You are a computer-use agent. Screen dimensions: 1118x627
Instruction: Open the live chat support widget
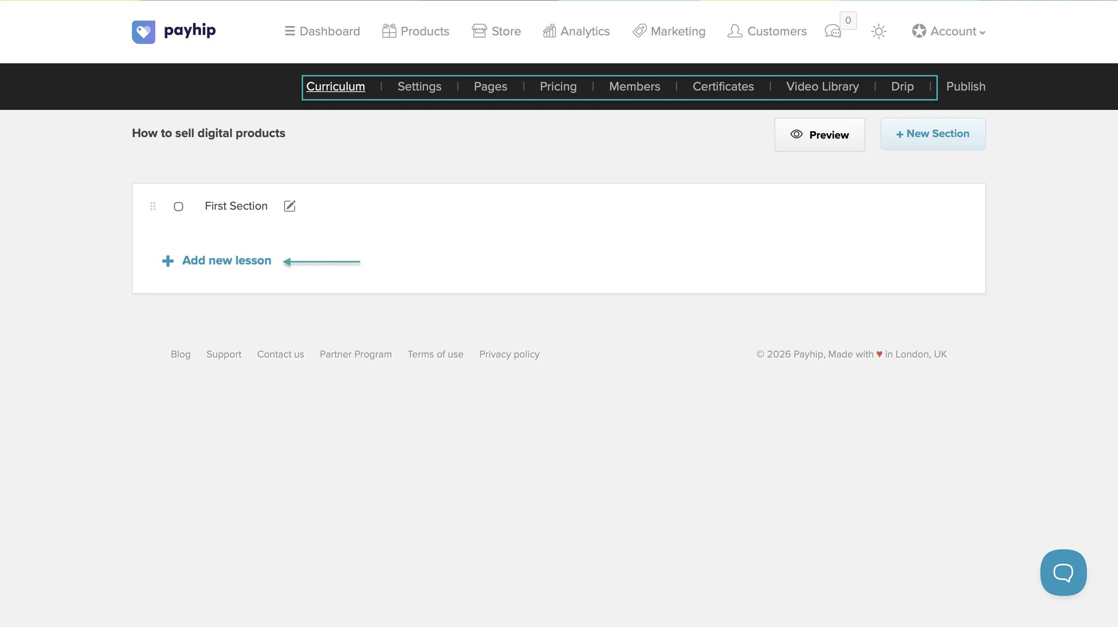1063,572
